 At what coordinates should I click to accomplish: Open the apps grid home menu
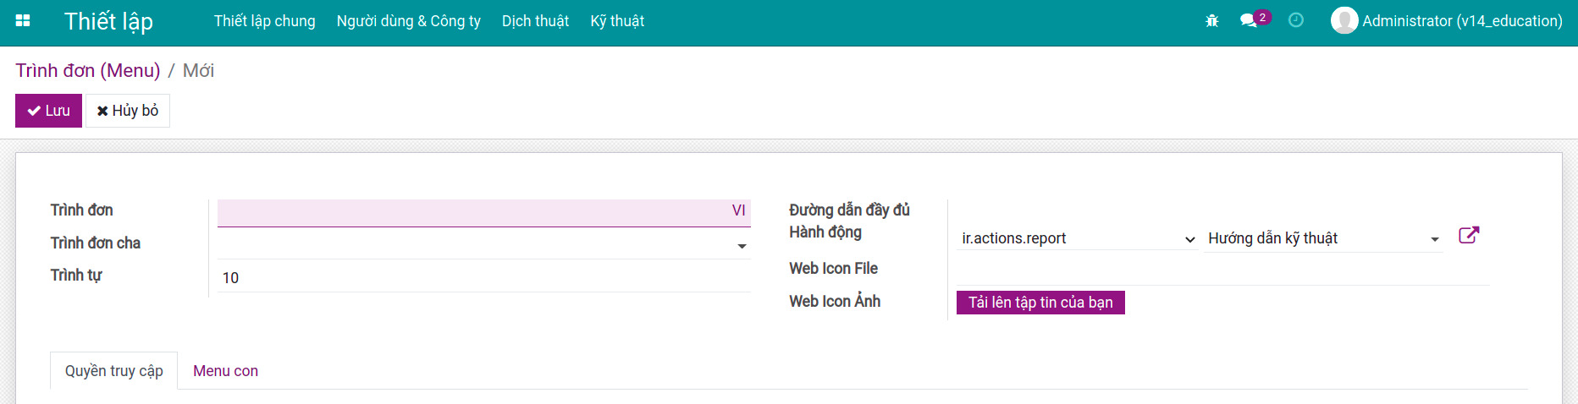23,21
